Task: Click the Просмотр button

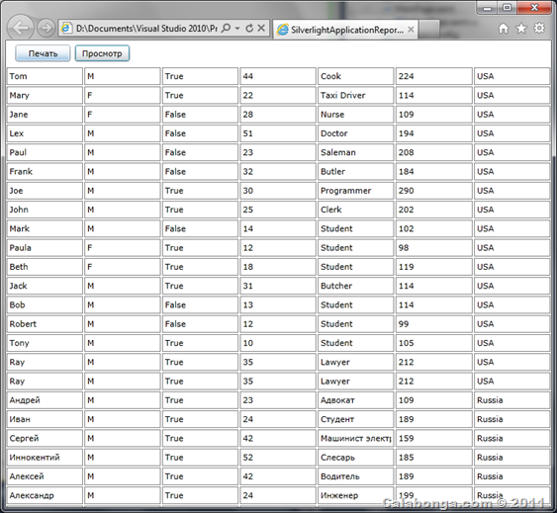Action: point(102,53)
